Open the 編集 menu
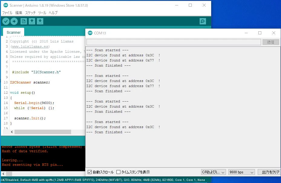281x183 pixels. (x=19, y=13)
